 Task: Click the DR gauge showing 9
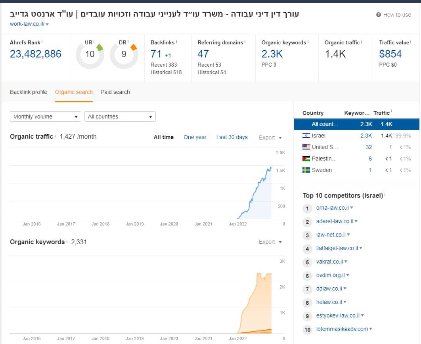click(124, 55)
